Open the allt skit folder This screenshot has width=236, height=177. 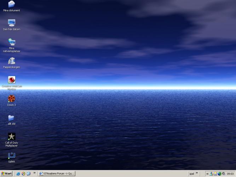(12, 118)
